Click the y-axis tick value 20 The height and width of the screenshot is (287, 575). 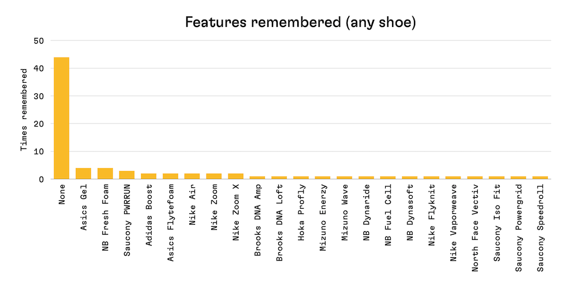click(x=39, y=124)
